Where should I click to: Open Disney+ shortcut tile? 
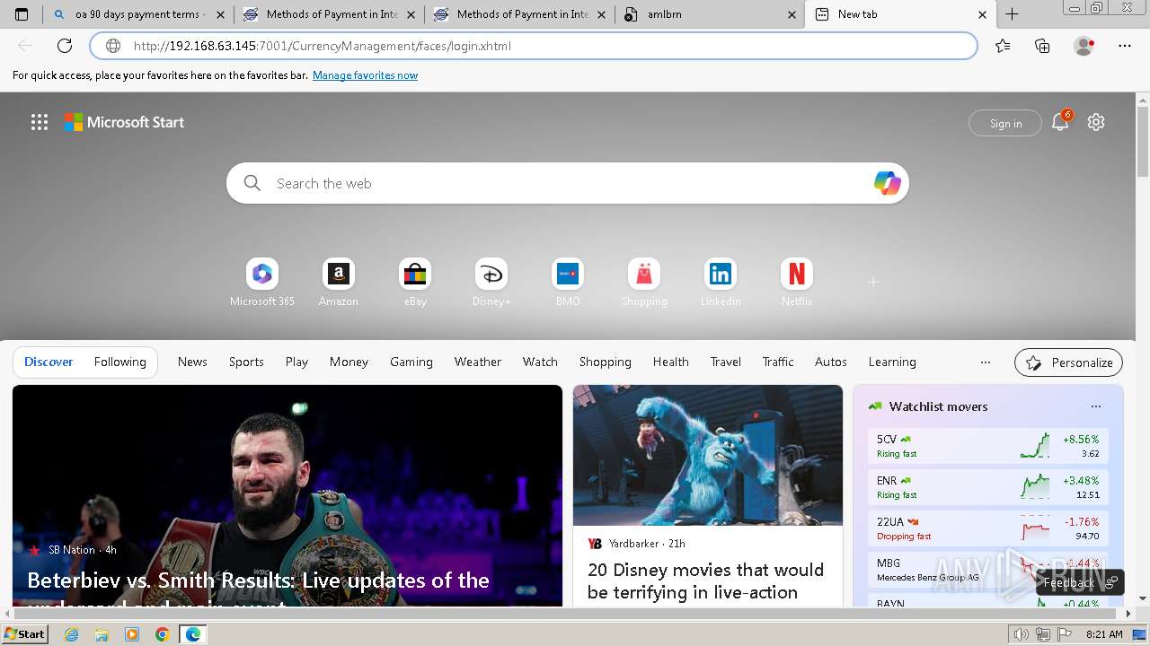[491, 283]
